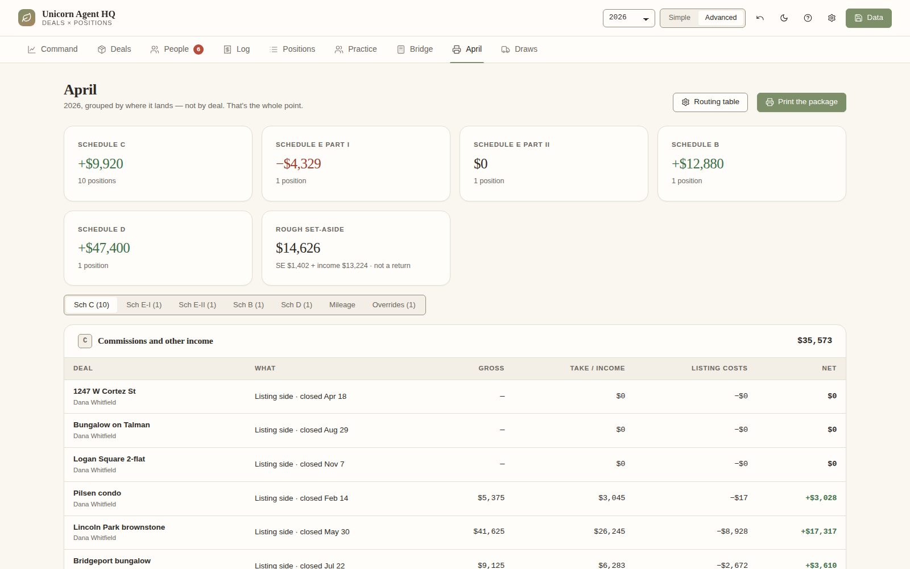Click the Unicorn Agent HQ leaf logo
This screenshot has width=910, height=569.
[x=27, y=18]
